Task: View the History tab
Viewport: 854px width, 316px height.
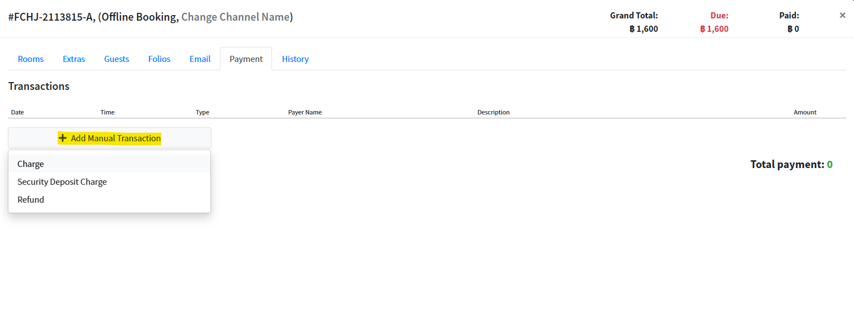Action: pyautogui.click(x=295, y=59)
